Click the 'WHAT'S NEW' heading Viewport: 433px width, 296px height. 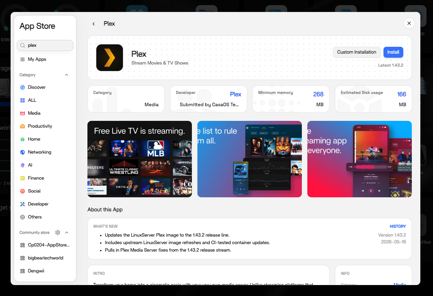[x=106, y=226]
